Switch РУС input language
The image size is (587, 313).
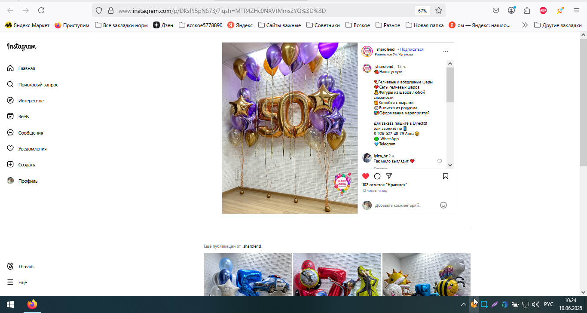[x=549, y=304]
